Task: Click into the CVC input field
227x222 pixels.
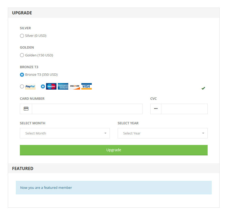Action: (184, 109)
